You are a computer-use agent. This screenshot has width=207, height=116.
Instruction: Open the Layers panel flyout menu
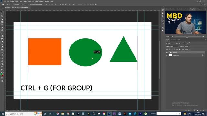[206, 40]
